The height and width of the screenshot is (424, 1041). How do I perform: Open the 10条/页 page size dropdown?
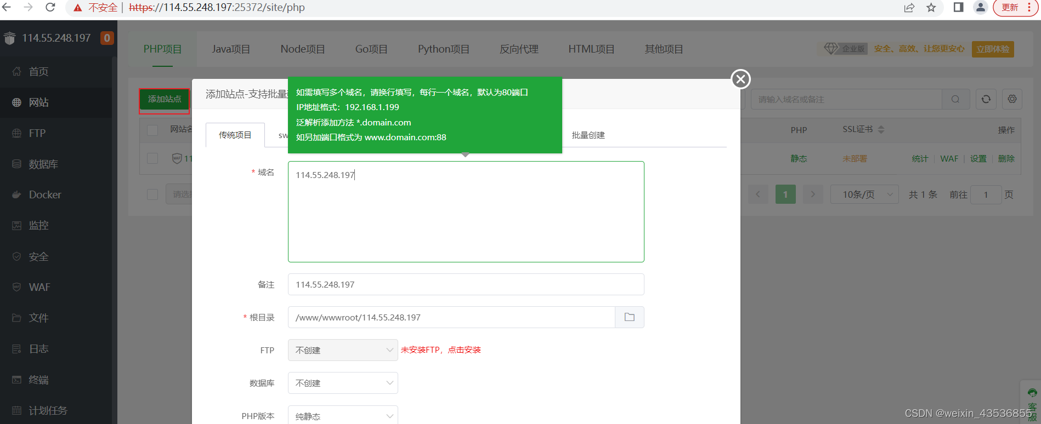(864, 194)
